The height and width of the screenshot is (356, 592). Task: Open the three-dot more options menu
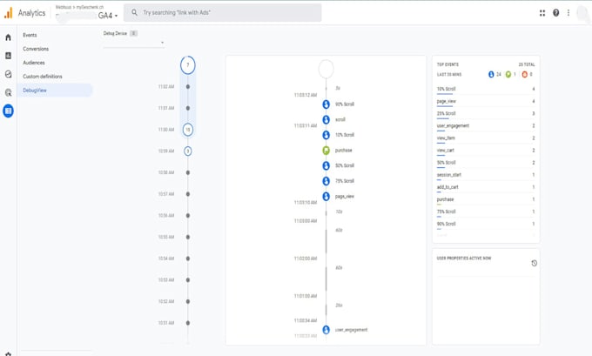tap(568, 13)
